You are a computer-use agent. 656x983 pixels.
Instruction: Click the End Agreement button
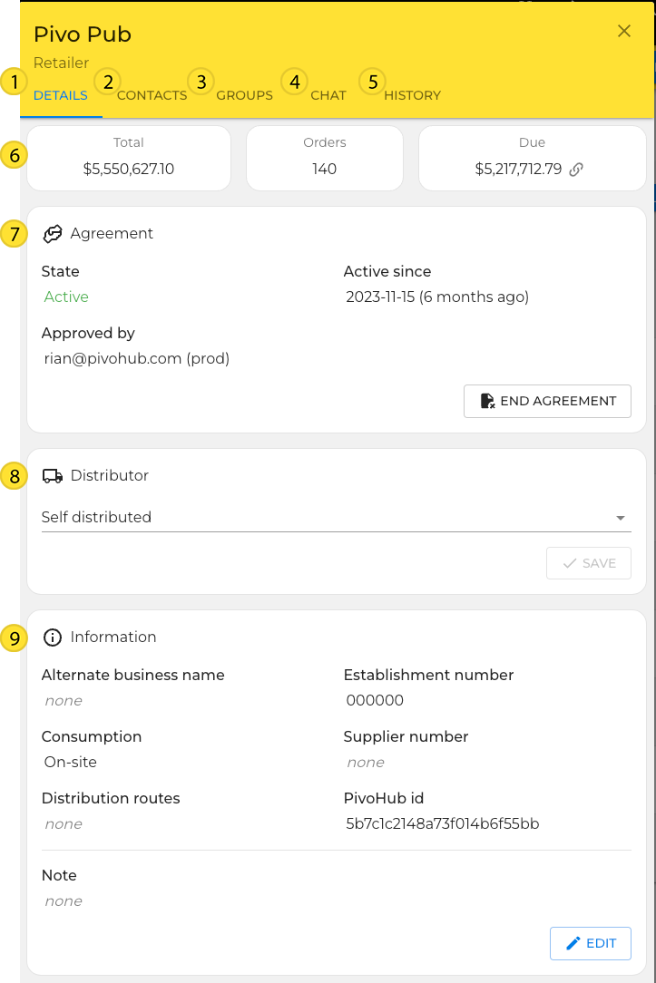(547, 401)
